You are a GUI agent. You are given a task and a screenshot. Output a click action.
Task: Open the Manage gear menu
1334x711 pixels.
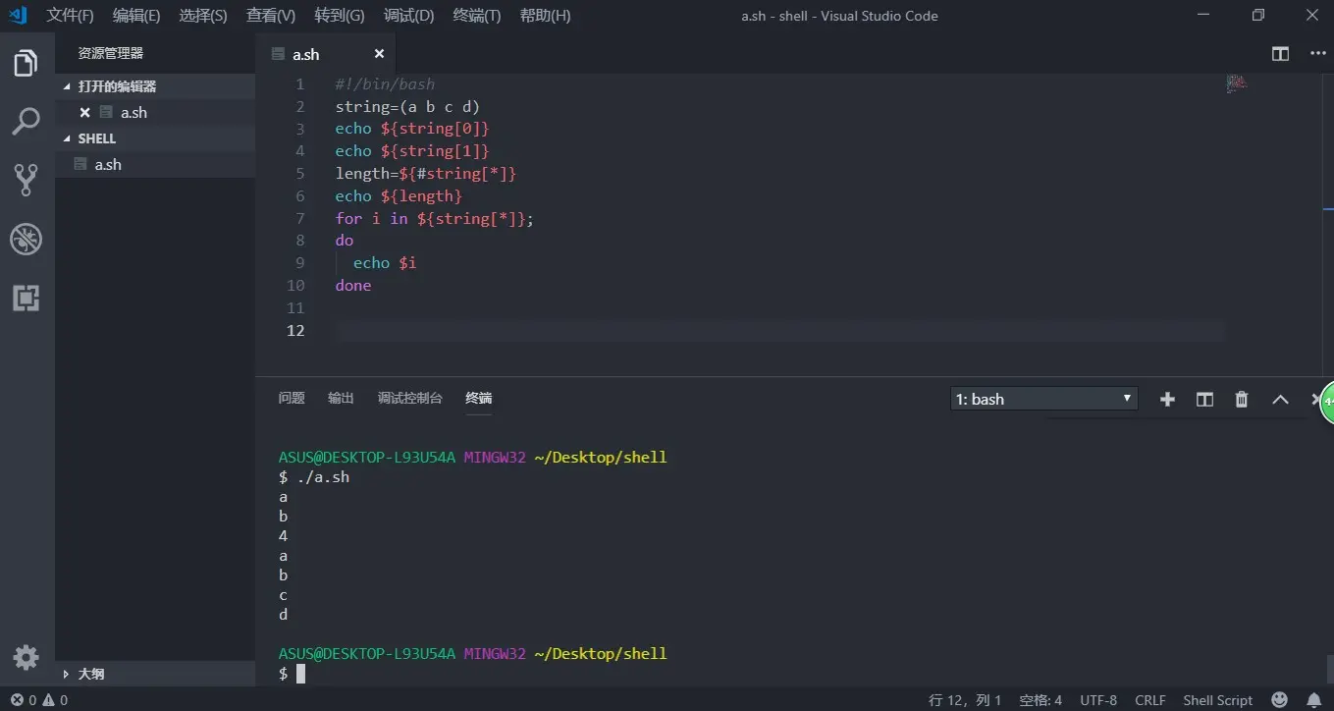point(26,657)
